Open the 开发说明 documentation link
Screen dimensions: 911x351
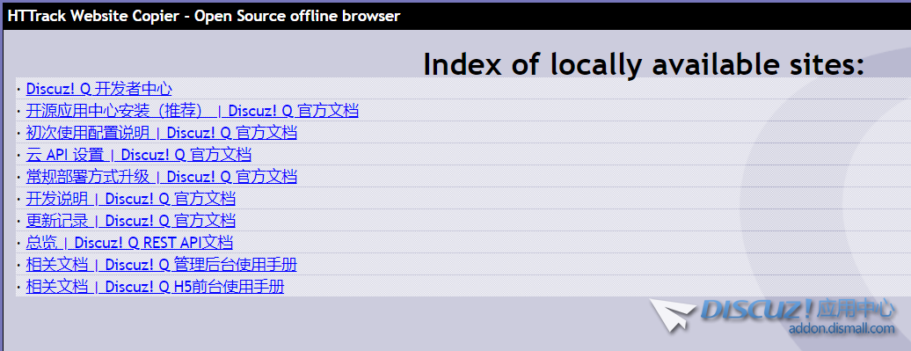(x=131, y=199)
